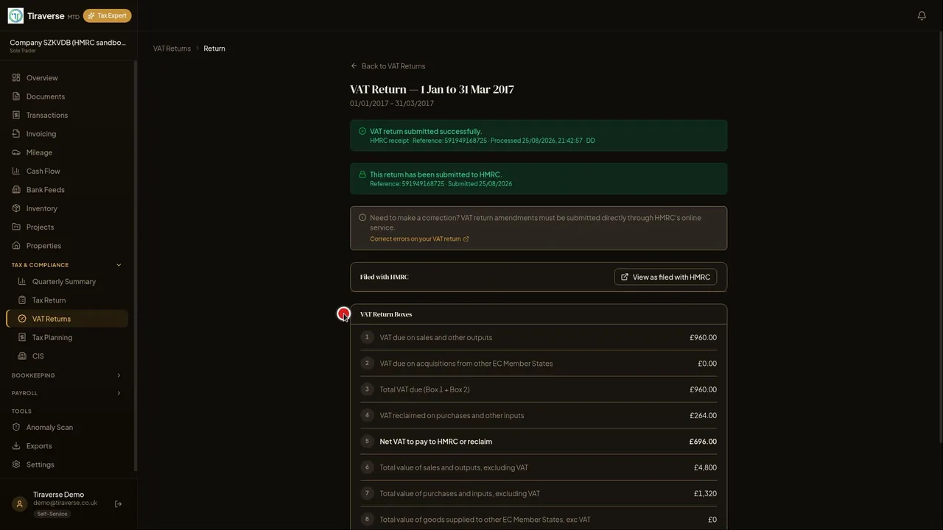The image size is (943, 530).
Task: Open Tax Planning in the sidebar
Action: pyautogui.click(x=67, y=337)
